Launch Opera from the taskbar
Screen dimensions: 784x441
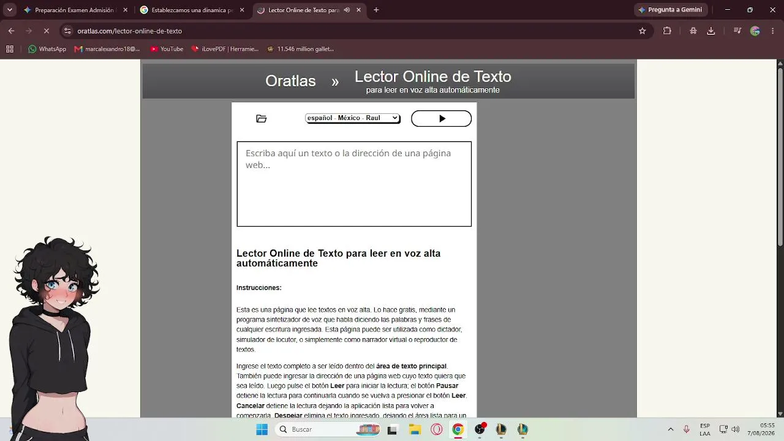(437, 429)
